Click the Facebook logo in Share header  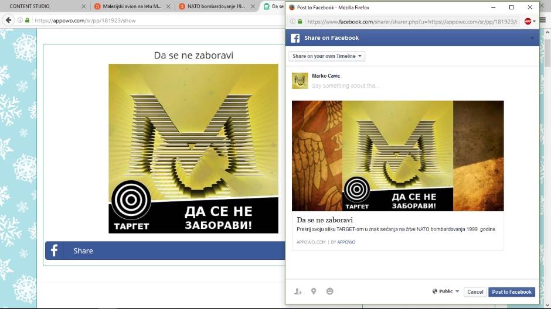coord(295,38)
